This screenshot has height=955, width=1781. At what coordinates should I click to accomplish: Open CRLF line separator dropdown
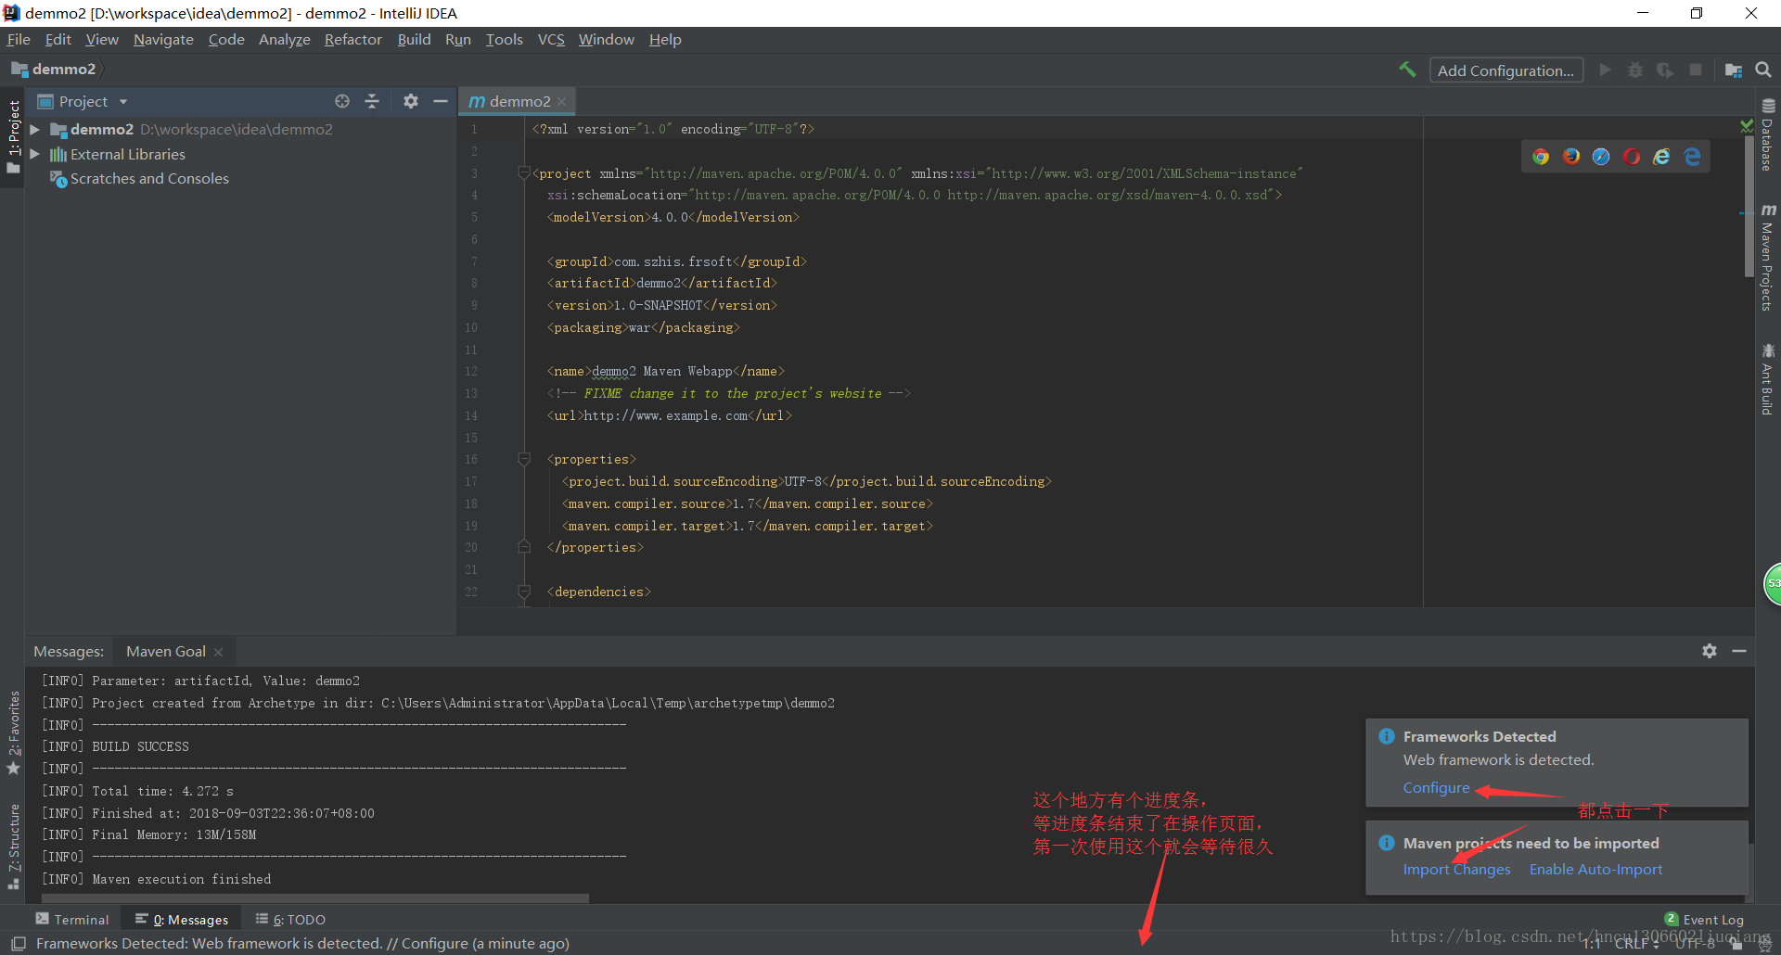tap(1636, 944)
